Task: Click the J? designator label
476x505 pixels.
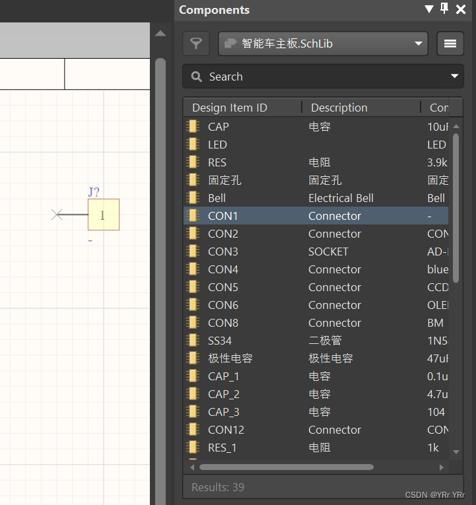Action: (94, 192)
